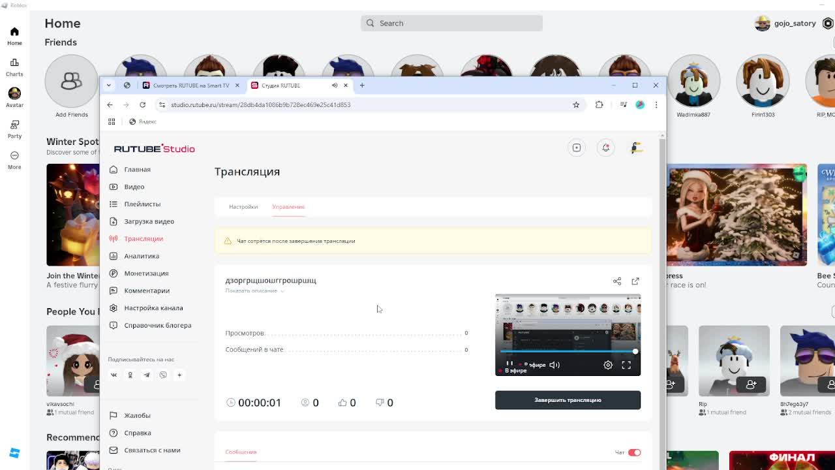Switch to the Настройки tab
This screenshot has width=835, height=470.
point(243,207)
